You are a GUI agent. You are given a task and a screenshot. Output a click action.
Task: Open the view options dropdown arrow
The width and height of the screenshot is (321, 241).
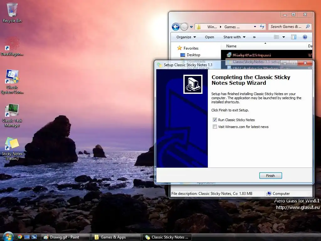[x=284, y=37]
